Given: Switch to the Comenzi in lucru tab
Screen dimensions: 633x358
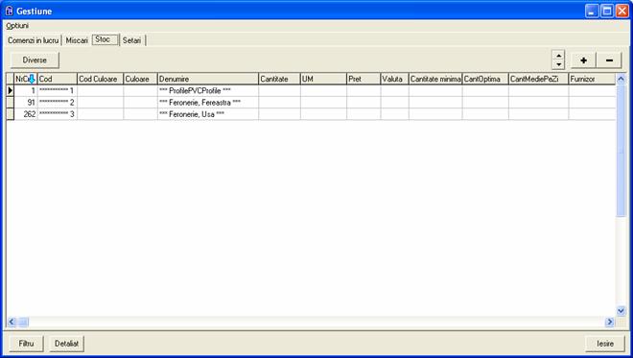Looking at the screenshot, I should pyautogui.click(x=34, y=40).
